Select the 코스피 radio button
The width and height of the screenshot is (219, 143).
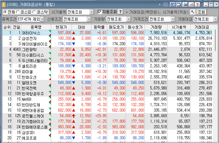click(18, 12)
